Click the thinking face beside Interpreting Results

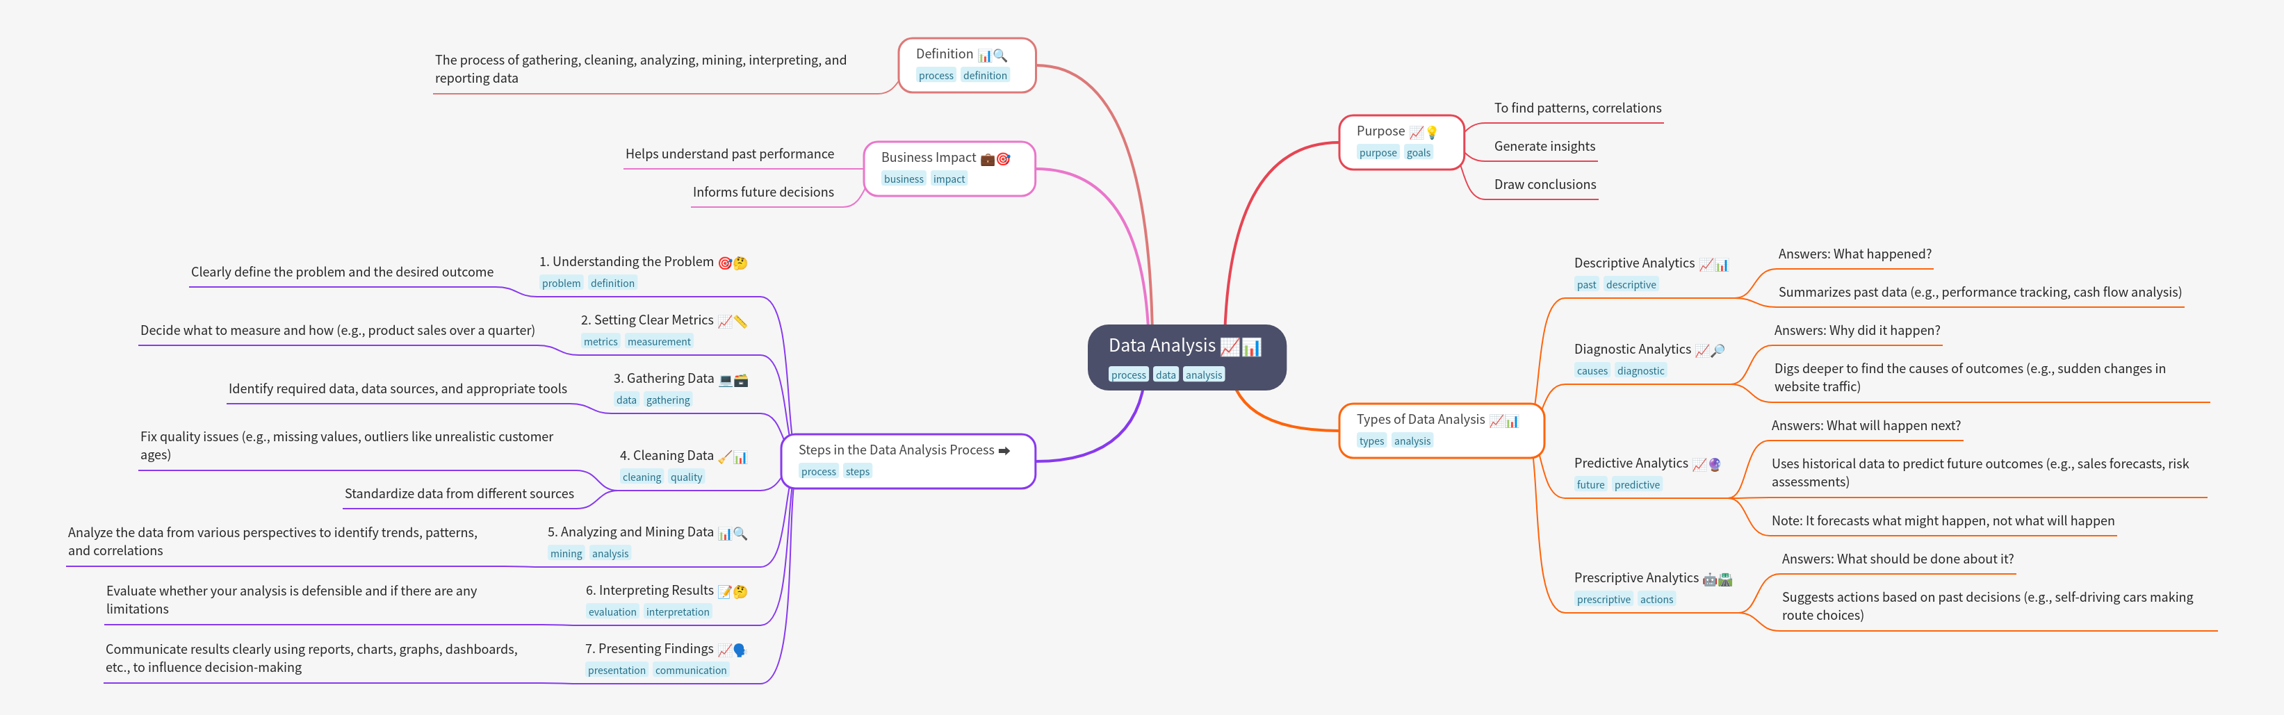[740, 592]
